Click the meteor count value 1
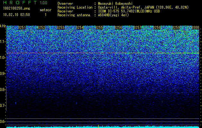The image size is (202, 128). point(46,15)
